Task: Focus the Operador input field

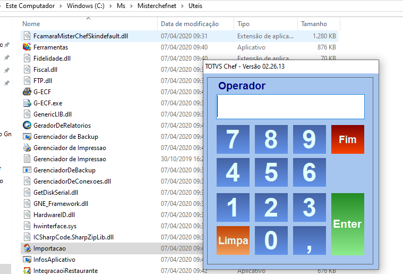Action: (x=290, y=106)
